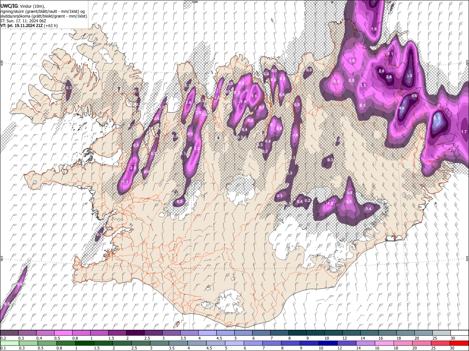The width and height of the screenshot is (469, 351).
Task: Click the (+63 h) forecast offset text
Action: [x=51, y=26]
